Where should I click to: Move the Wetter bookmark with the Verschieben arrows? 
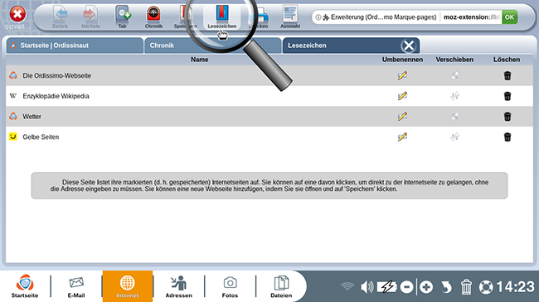click(x=454, y=117)
